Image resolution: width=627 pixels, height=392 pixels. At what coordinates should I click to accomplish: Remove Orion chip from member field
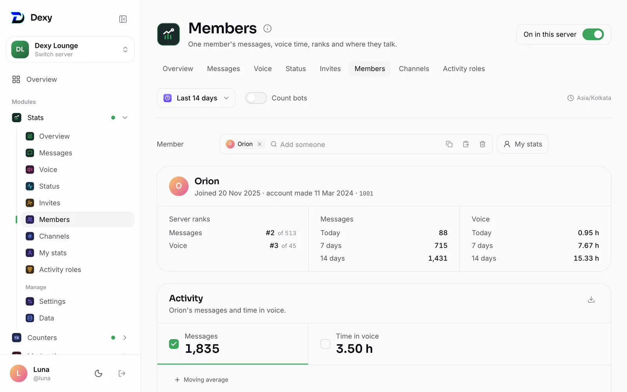(x=259, y=144)
